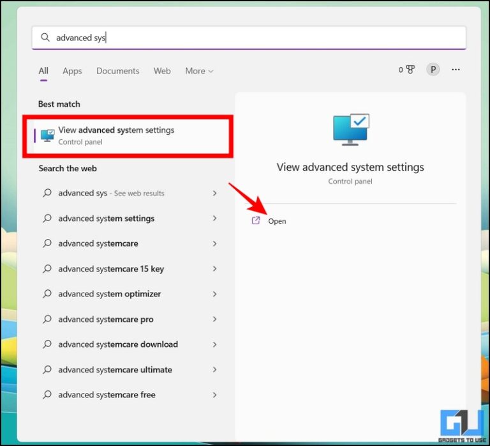Click the small monitor icon in Best match

click(48, 135)
